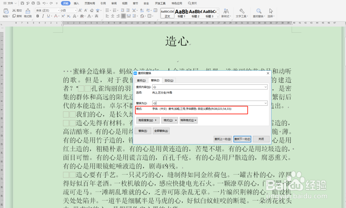Image resolution: width=346 pixels, height=208 pixels.
Task: Toggle Strikethrough formatting
Action: (x=56, y=16)
